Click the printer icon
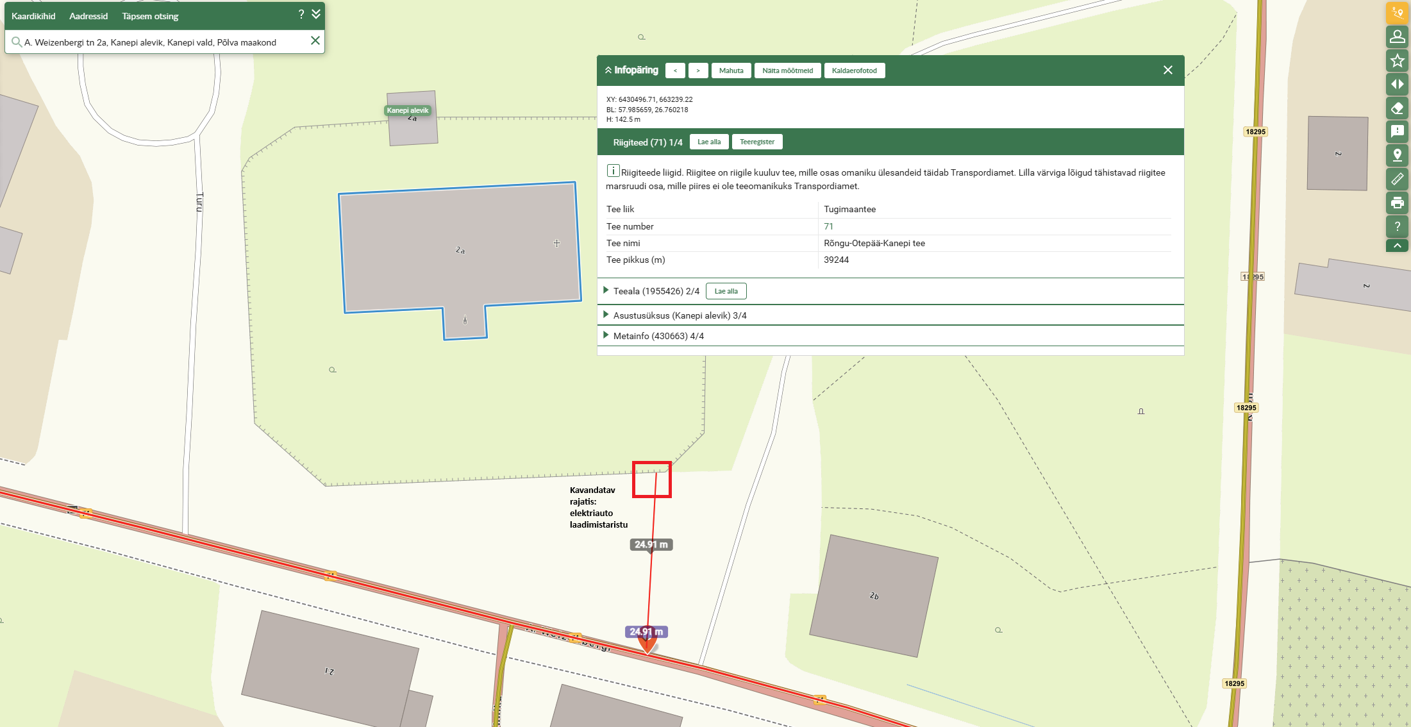This screenshot has width=1411, height=727. (x=1397, y=203)
